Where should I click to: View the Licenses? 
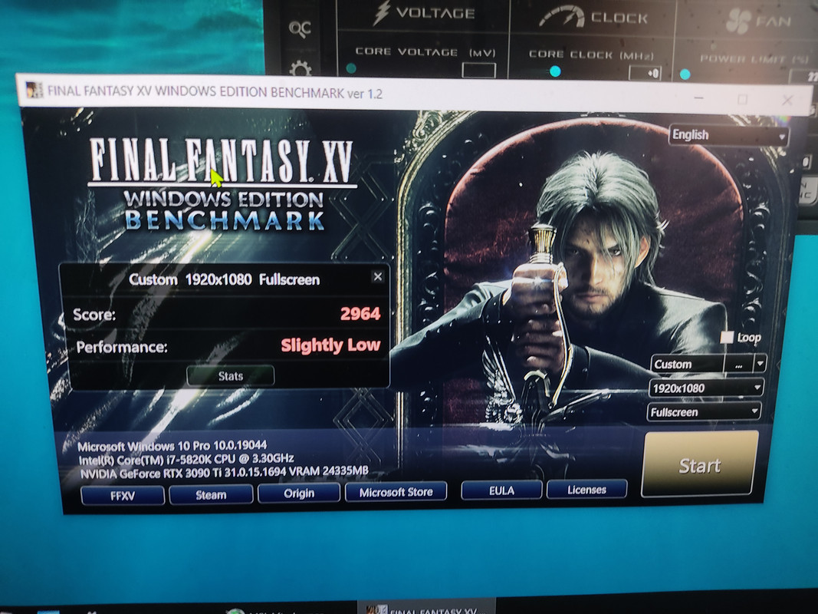586,489
